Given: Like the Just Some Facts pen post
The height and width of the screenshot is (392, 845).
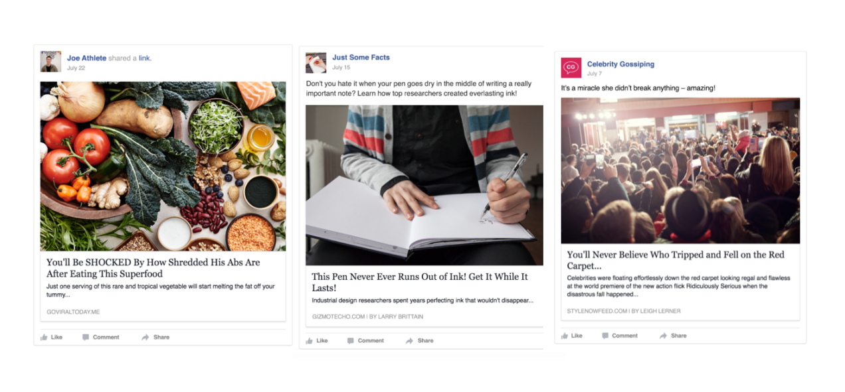Looking at the screenshot, I should [317, 340].
